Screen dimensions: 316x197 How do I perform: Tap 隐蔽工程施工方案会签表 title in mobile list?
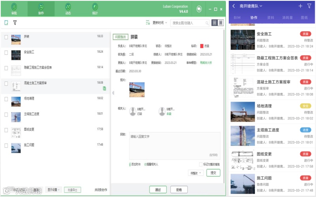pos(277,58)
